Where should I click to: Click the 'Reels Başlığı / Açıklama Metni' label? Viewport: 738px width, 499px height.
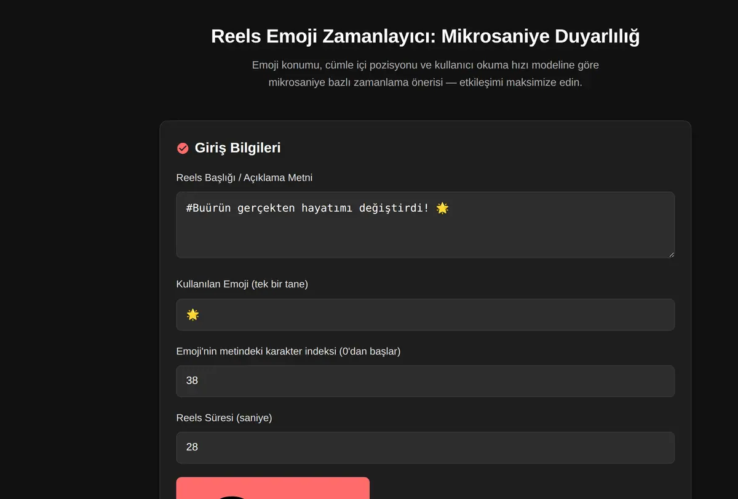[244, 178]
